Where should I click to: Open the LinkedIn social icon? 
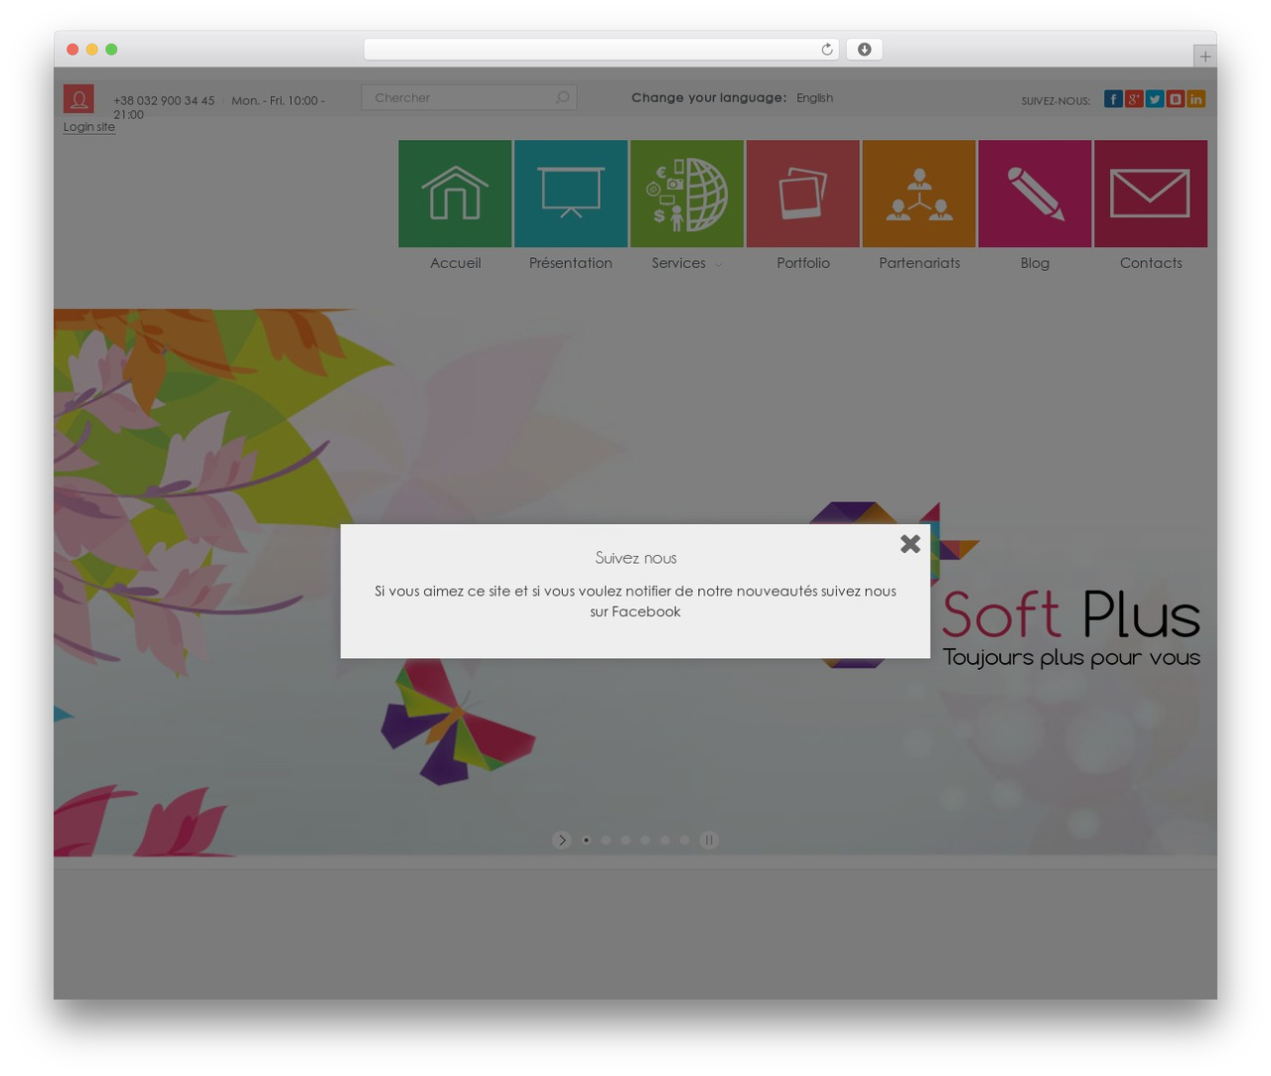(1196, 98)
